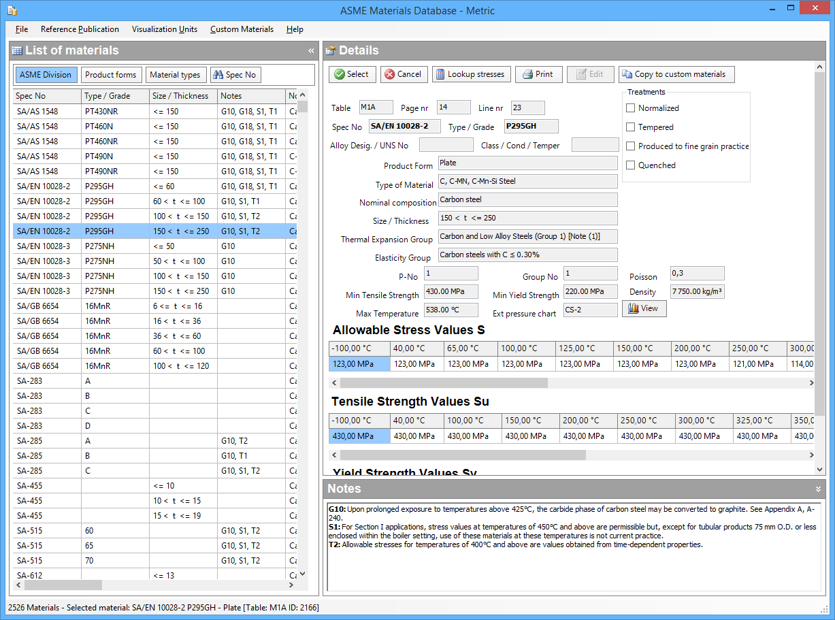
Task: Click the Cancel button in Details
Action: click(404, 74)
